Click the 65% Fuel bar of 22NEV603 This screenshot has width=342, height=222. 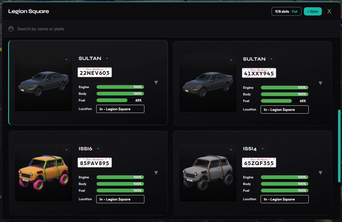[x=120, y=100]
